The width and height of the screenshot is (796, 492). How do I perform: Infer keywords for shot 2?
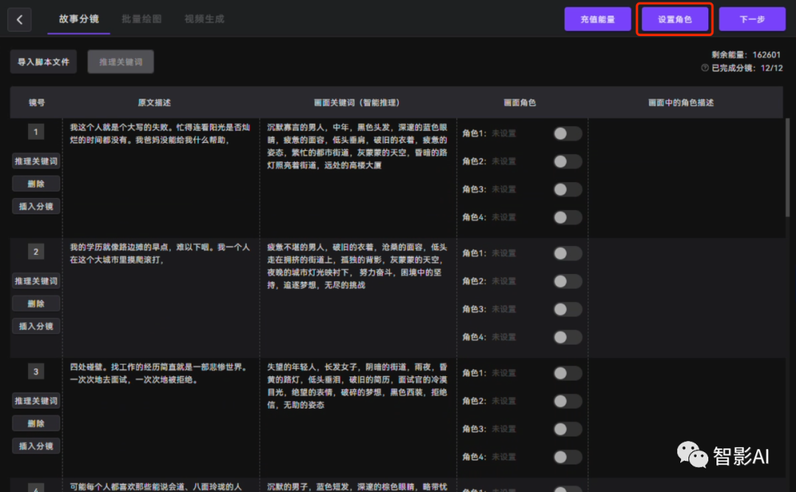click(x=36, y=281)
